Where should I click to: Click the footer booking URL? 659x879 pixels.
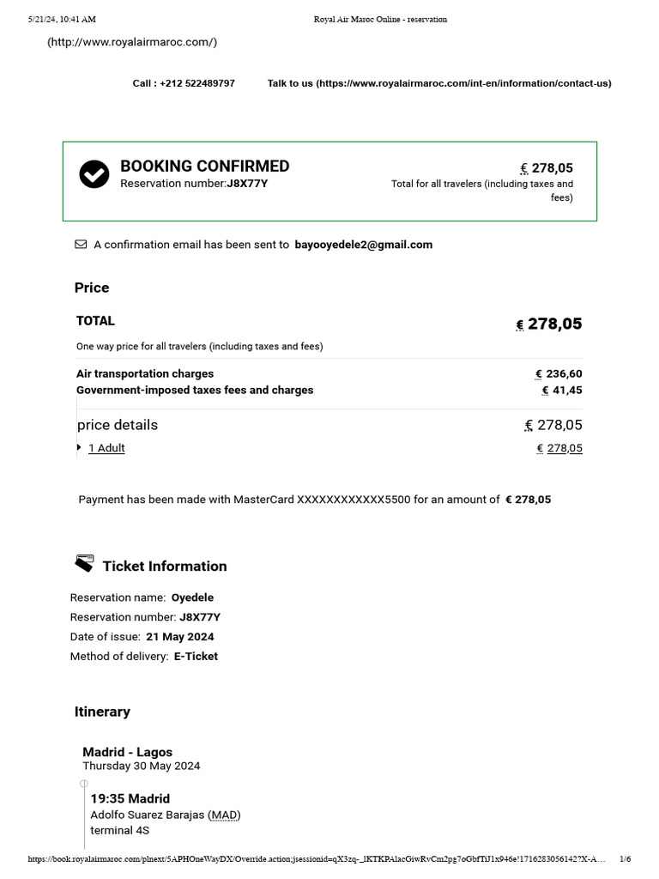click(x=317, y=859)
